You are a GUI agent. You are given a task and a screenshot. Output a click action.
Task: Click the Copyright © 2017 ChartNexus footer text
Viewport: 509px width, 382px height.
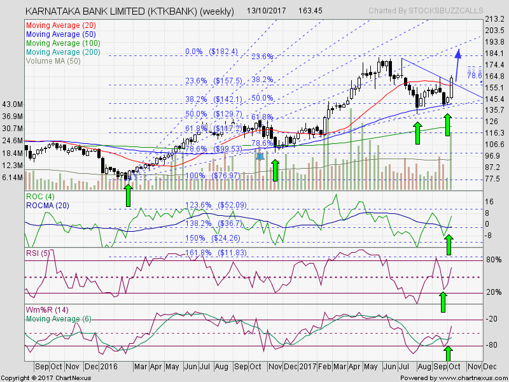pos(46,378)
